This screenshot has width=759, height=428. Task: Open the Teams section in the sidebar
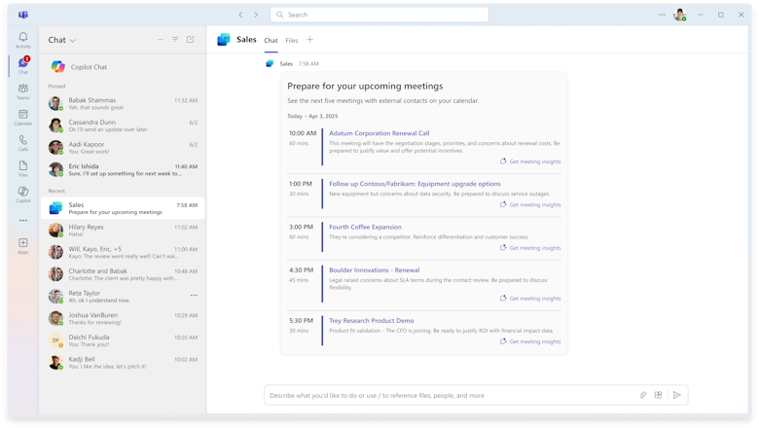22,89
